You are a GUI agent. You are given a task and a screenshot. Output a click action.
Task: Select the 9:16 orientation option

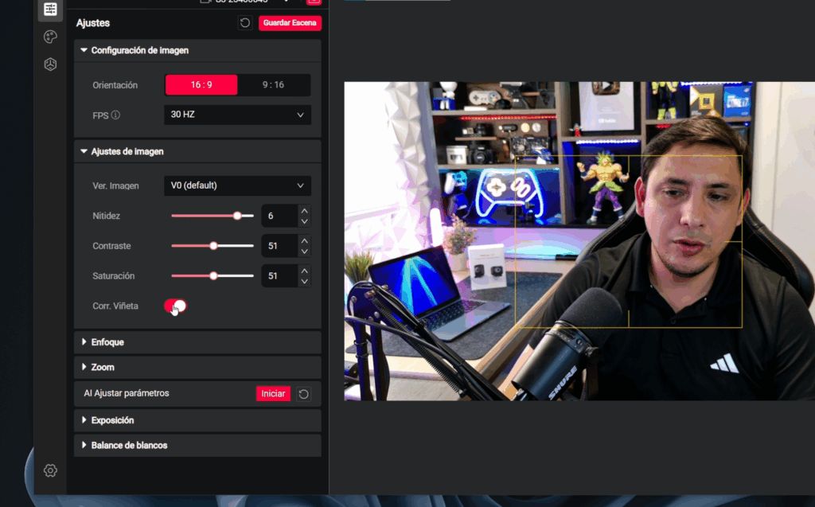pos(273,85)
